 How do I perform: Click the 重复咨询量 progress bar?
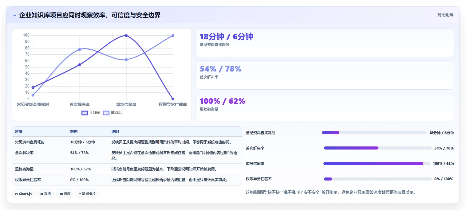377,163
